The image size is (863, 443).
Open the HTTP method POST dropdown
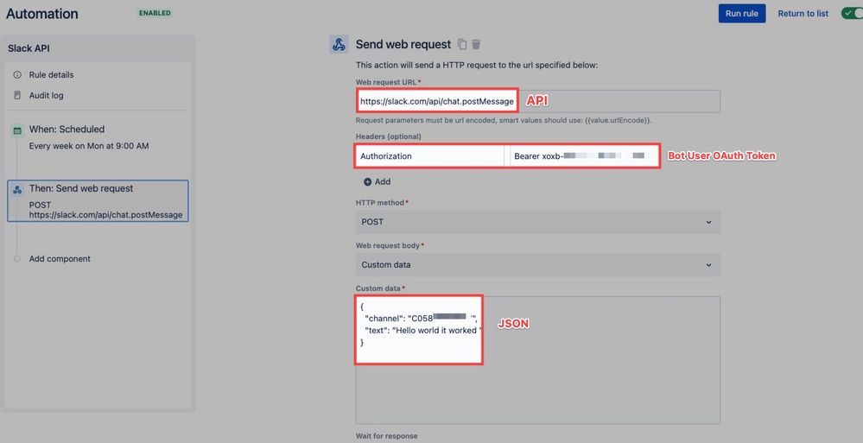[537, 222]
